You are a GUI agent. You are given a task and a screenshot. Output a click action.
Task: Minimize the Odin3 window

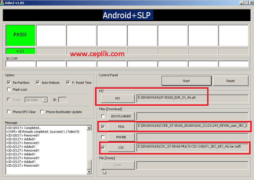coord(242,3)
